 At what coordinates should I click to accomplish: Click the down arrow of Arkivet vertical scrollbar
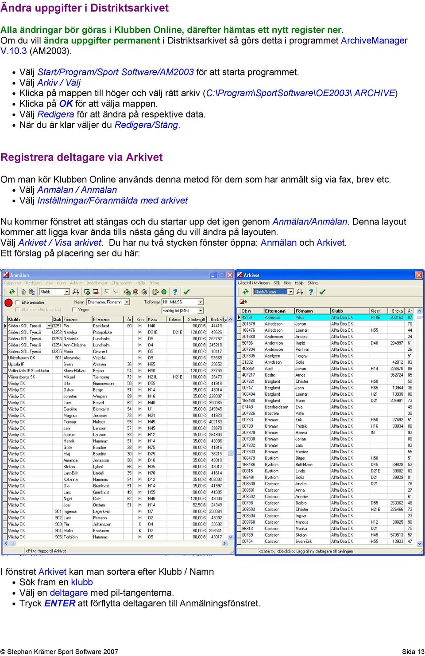[x=420, y=543]
